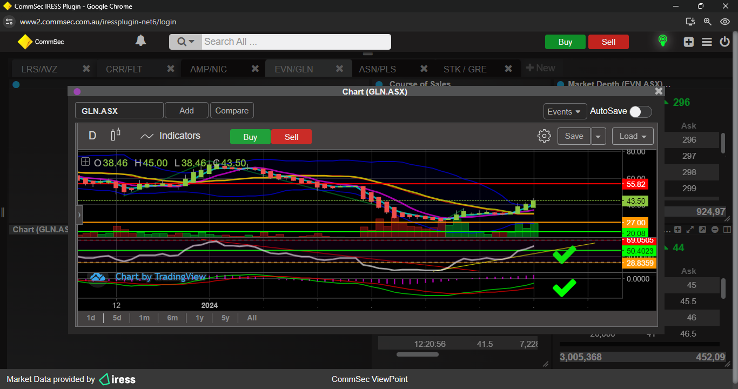Expand the left side panel arrow on chart

(80, 215)
